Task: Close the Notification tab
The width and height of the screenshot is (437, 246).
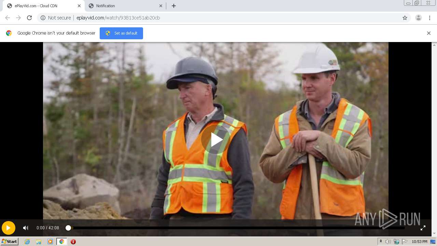Action: [x=161, y=6]
